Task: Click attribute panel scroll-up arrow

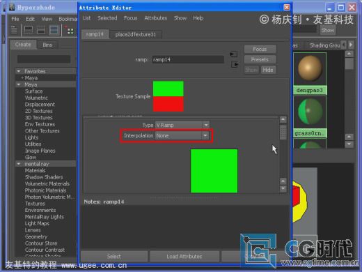Action: pyautogui.click(x=283, y=119)
